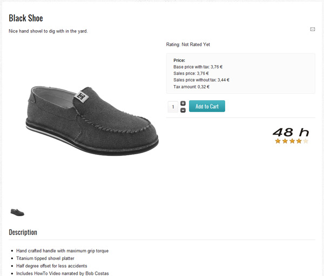The width and height of the screenshot is (324, 276).
Task: Select the 'Sales price: 3,76 €' line
Action: pos(191,73)
